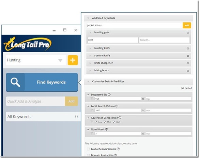Screen dimensions: 199x158
Task: Uncheck the Suggested Bid checkbox
Action: tap(88, 95)
